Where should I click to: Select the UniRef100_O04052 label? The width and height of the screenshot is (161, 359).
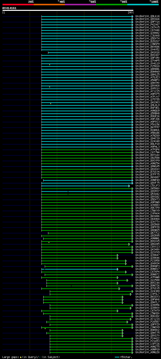point(147,49)
